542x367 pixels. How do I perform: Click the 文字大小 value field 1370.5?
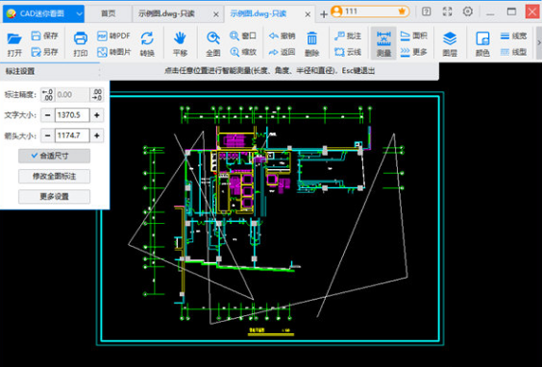(72, 115)
